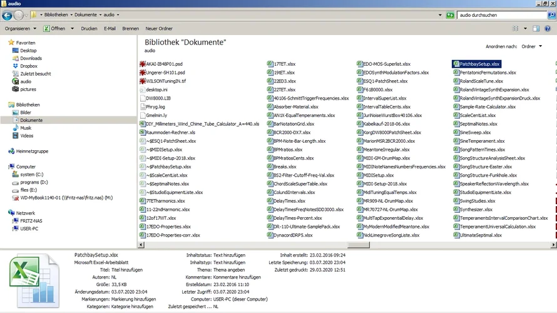The image size is (557, 313).
Task: Open the audio favorite link
Action: point(25,82)
